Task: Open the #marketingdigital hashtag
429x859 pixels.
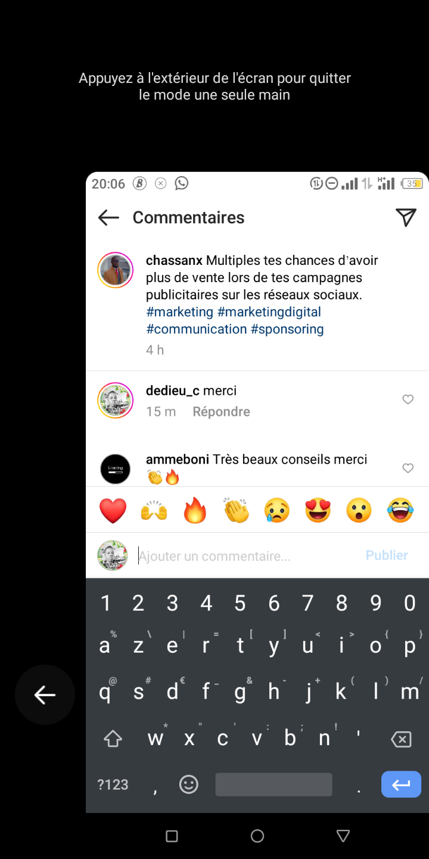Action: pyautogui.click(x=269, y=312)
